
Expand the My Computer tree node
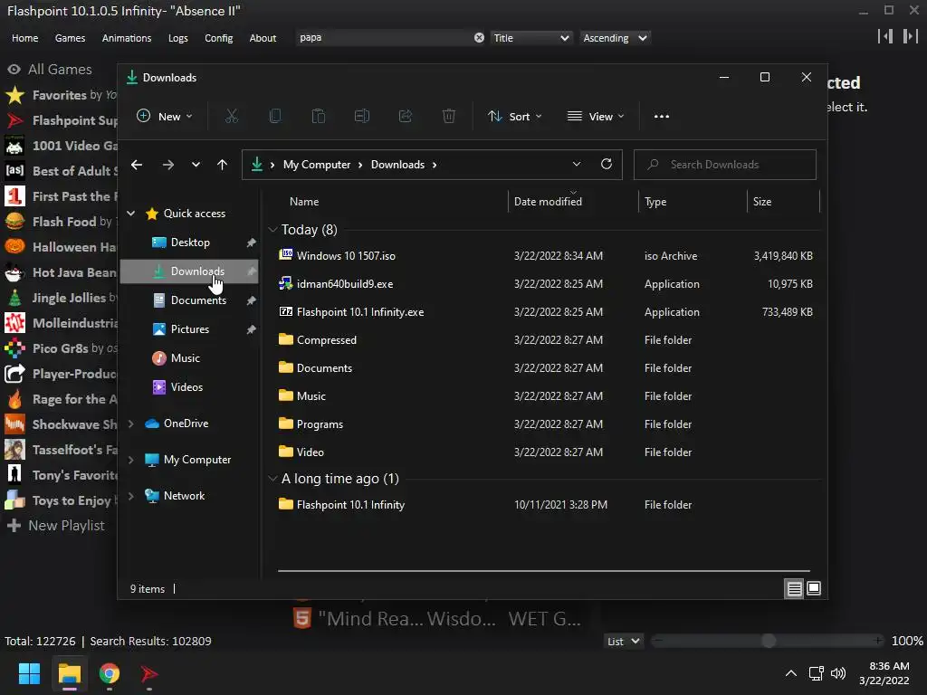point(130,460)
